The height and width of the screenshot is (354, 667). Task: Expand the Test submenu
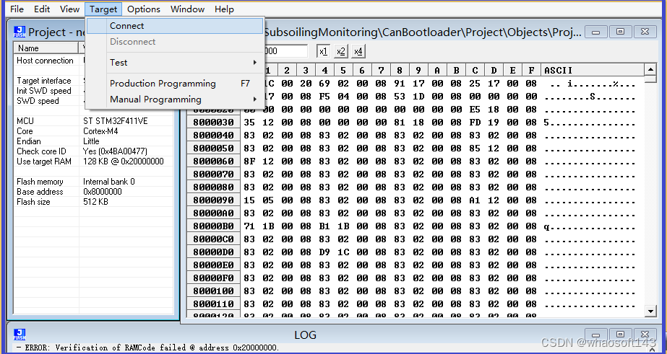(x=175, y=63)
